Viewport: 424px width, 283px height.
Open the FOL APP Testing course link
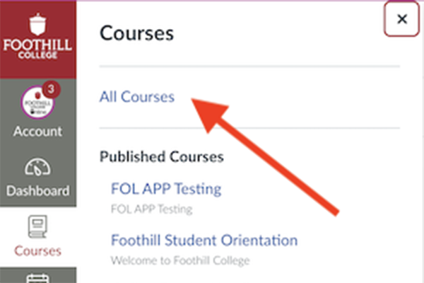click(x=166, y=189)
